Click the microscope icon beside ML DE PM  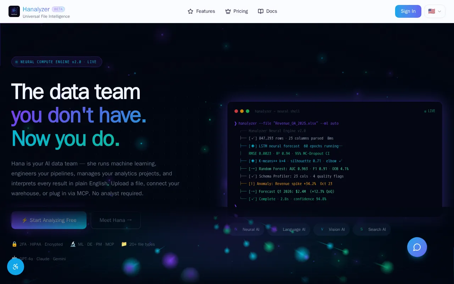73,244
